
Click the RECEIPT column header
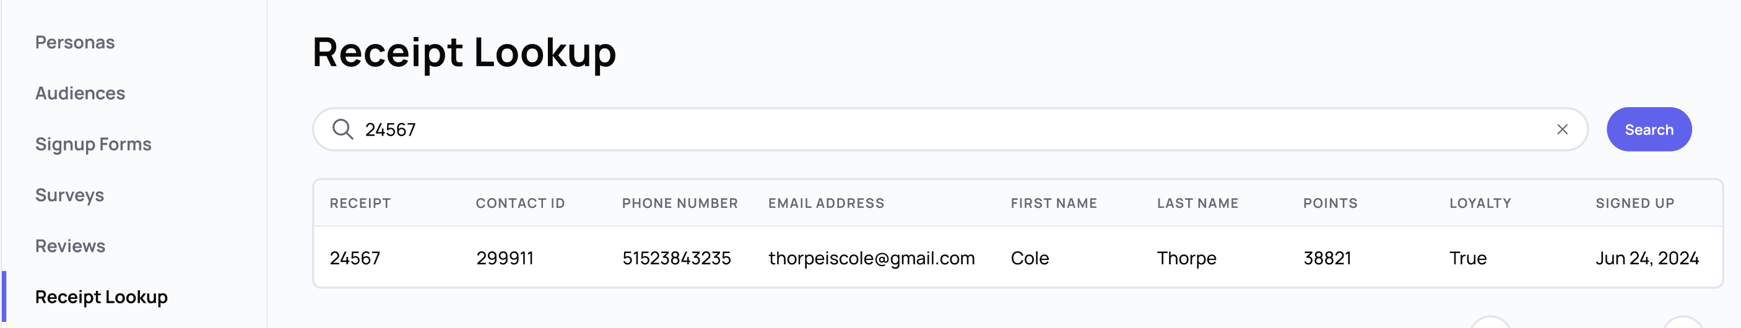click(x=360, y=203)
